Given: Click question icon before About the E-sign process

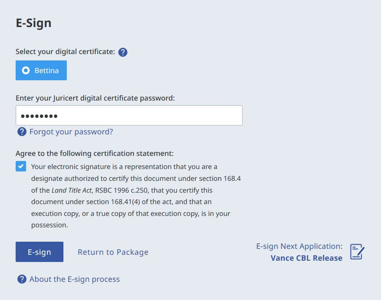Looking at the screenshot, I should (22, 279).
